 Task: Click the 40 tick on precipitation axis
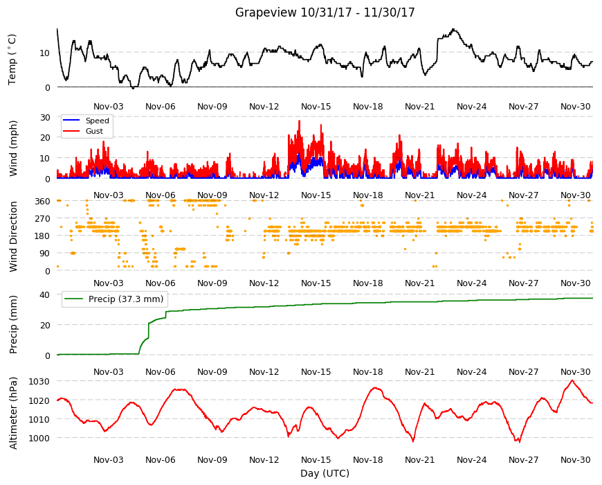tap(45, 294)
